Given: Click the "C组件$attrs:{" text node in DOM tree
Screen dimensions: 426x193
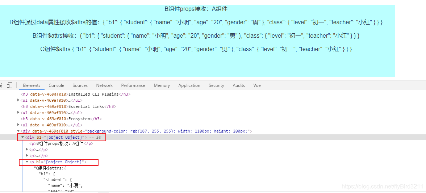Looking at the screenshot, I should (x=50, y=168).
